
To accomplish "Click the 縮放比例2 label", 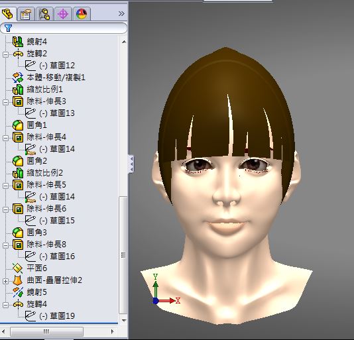I will 44,173.
